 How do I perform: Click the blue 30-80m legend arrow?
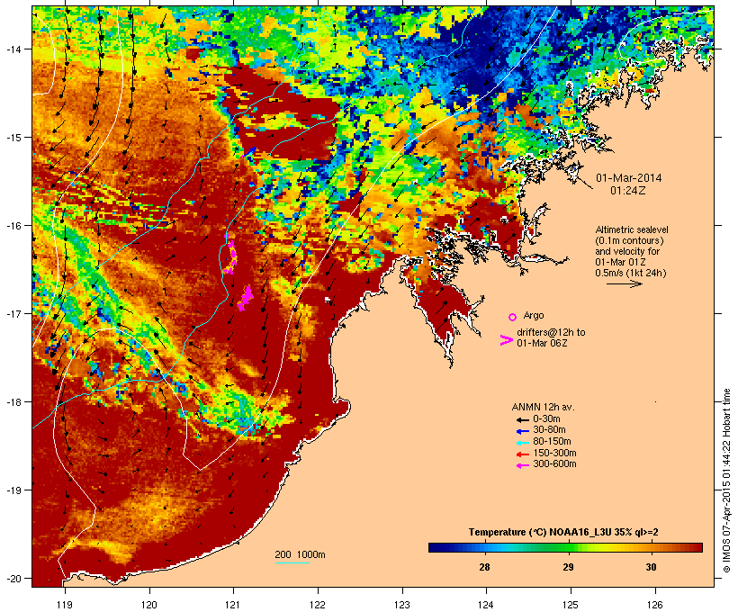pos(523,431)
